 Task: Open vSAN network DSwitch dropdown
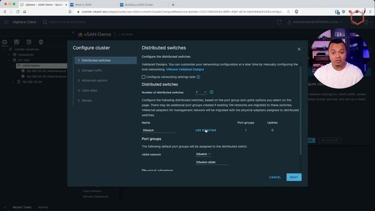tap(203, 154)
